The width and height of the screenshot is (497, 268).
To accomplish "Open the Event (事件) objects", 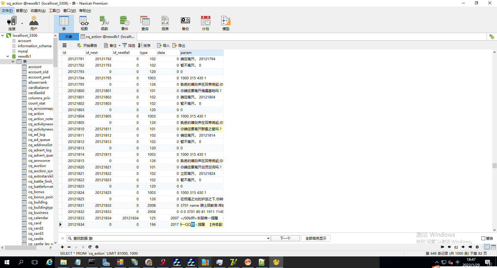I will coord(125,23).
